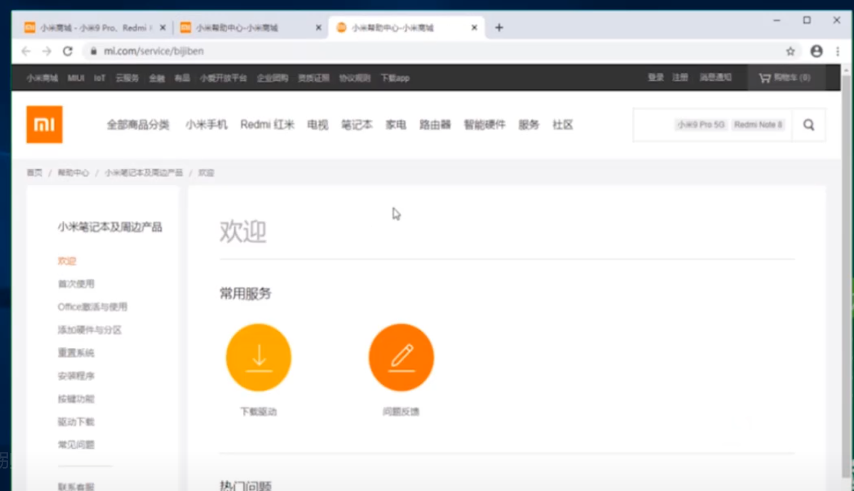Viewport: 854px width, 491px height.
Task: Open 小米手机 in main navigation
Action: [206, 125]
